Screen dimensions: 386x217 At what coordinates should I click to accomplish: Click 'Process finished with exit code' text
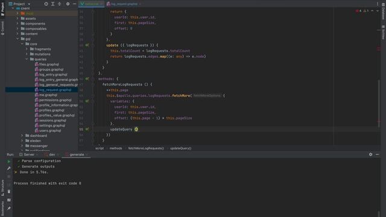coord(48,183)
